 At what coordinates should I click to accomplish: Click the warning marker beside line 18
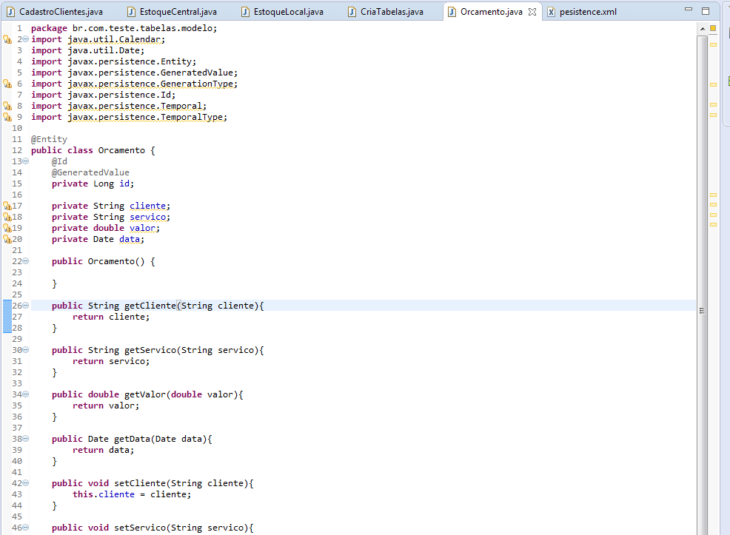click(7, 217)
